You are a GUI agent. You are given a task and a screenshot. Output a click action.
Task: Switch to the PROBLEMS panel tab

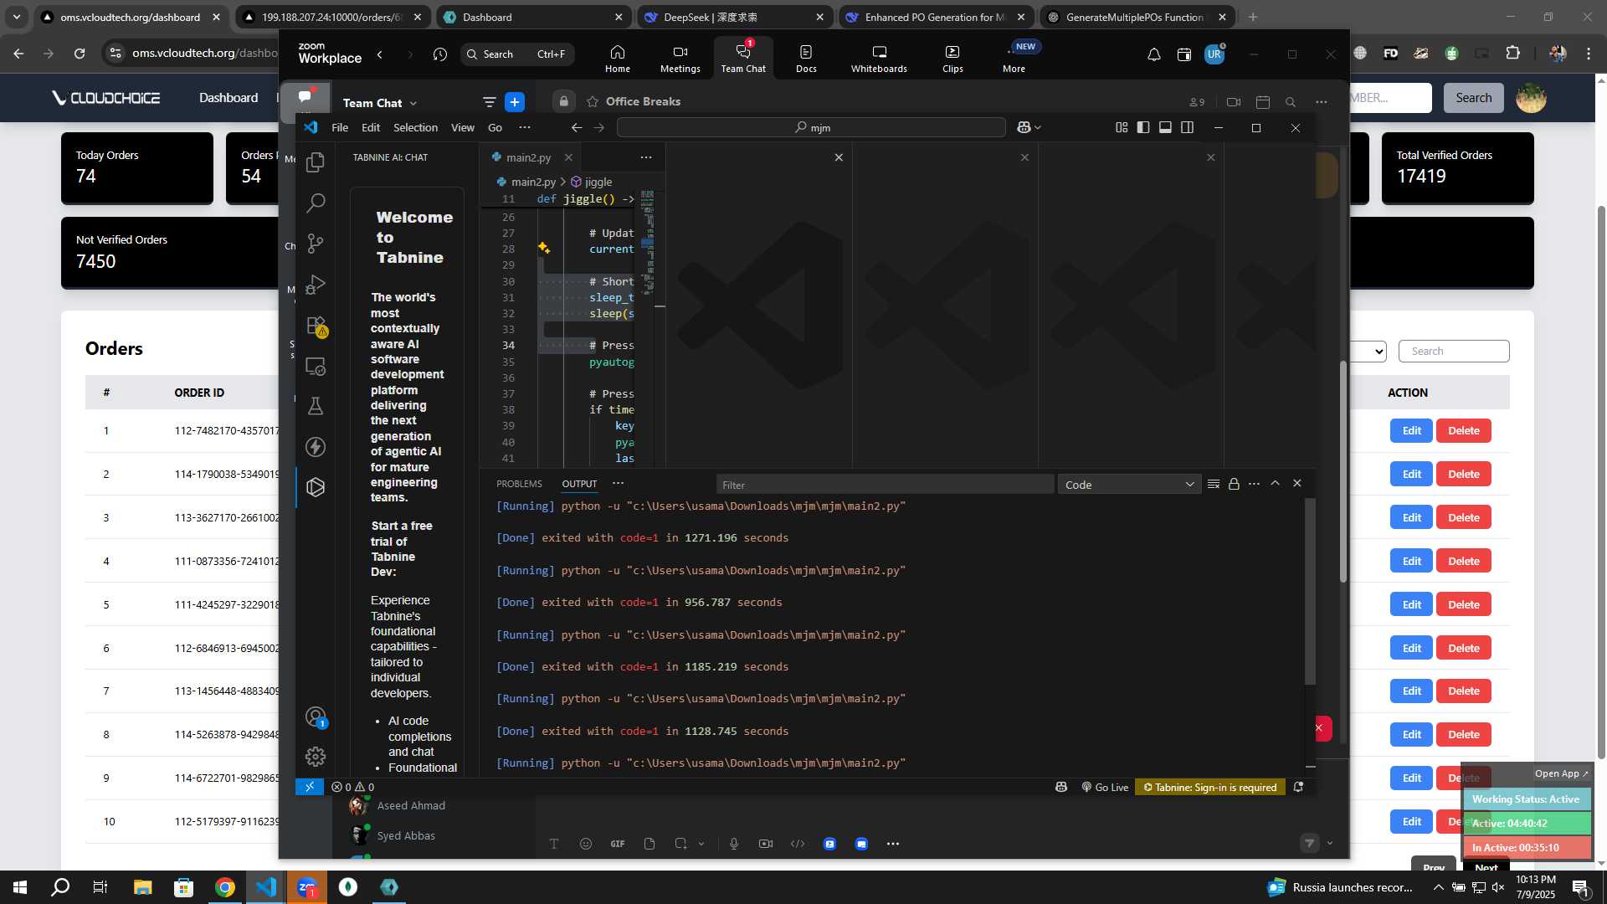pyautogui.click(x=519, y=484)
